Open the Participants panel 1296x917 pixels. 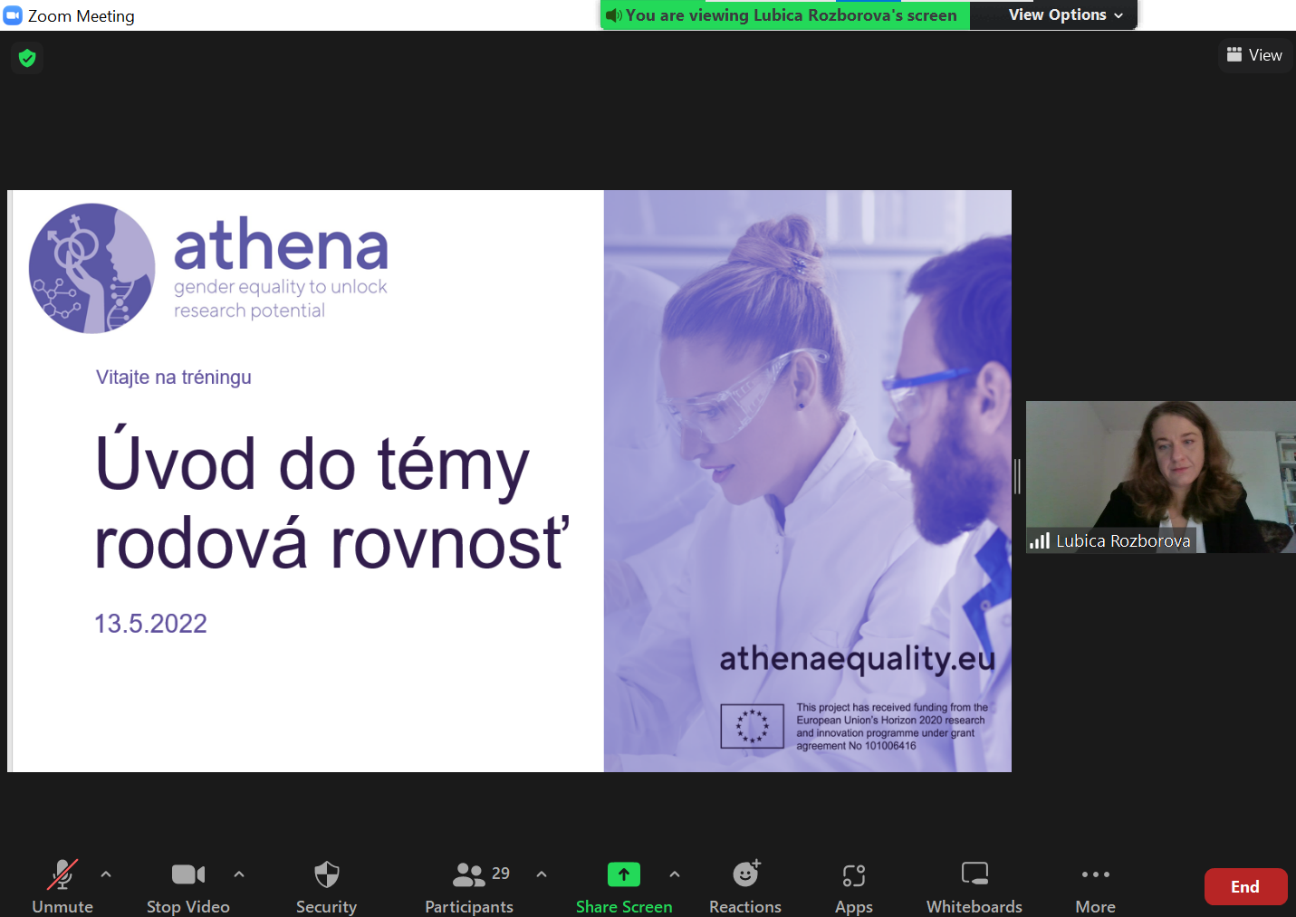[x=469, y=887]
